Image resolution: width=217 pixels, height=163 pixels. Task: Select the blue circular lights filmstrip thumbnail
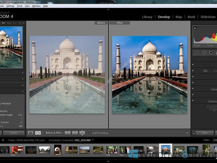[192, 150]
